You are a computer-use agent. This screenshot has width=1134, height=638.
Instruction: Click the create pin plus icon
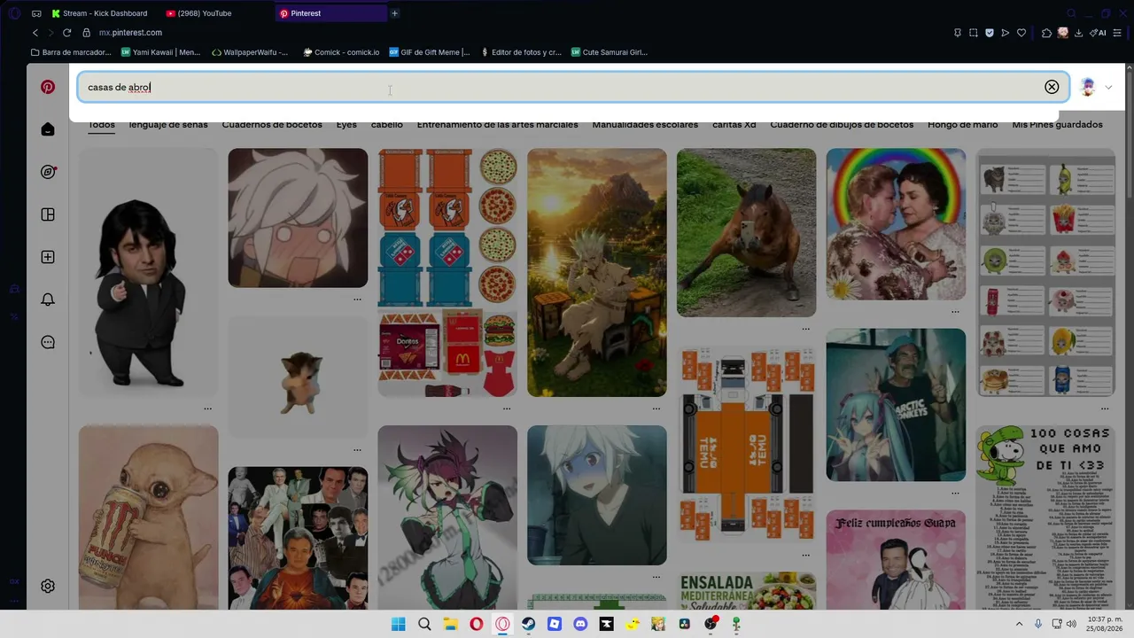click(x=48, y=257)
